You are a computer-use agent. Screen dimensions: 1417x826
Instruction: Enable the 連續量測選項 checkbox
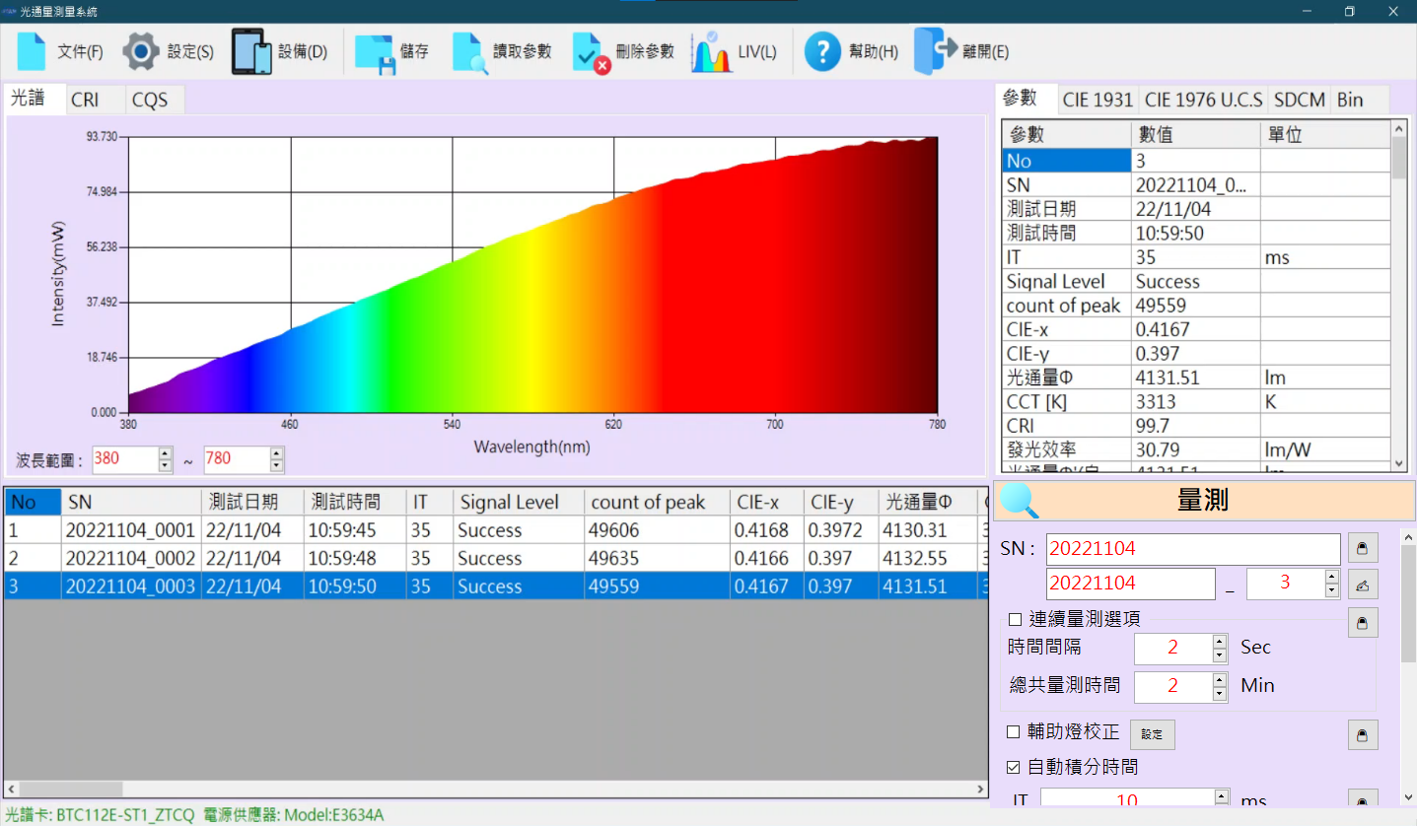pos(1015,620)
